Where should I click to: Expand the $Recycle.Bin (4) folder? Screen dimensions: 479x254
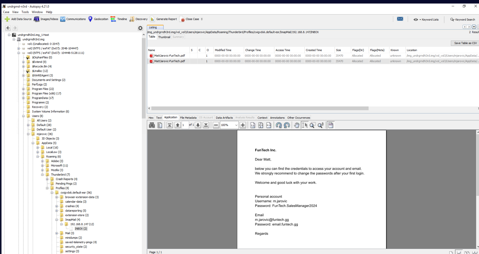(x=23, y=66)
